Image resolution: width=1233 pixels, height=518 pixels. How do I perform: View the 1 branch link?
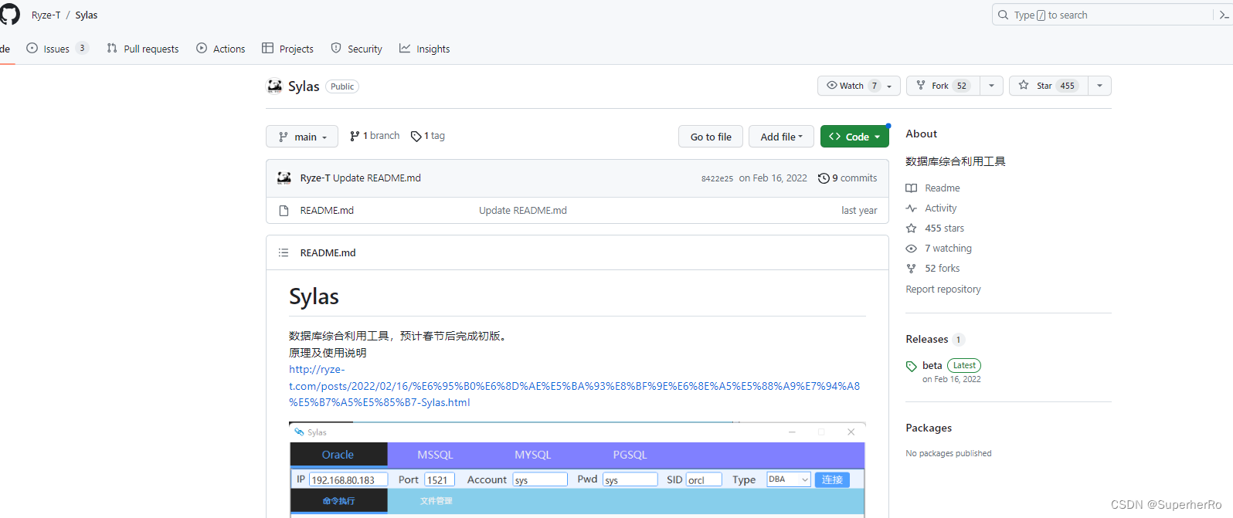375,136
